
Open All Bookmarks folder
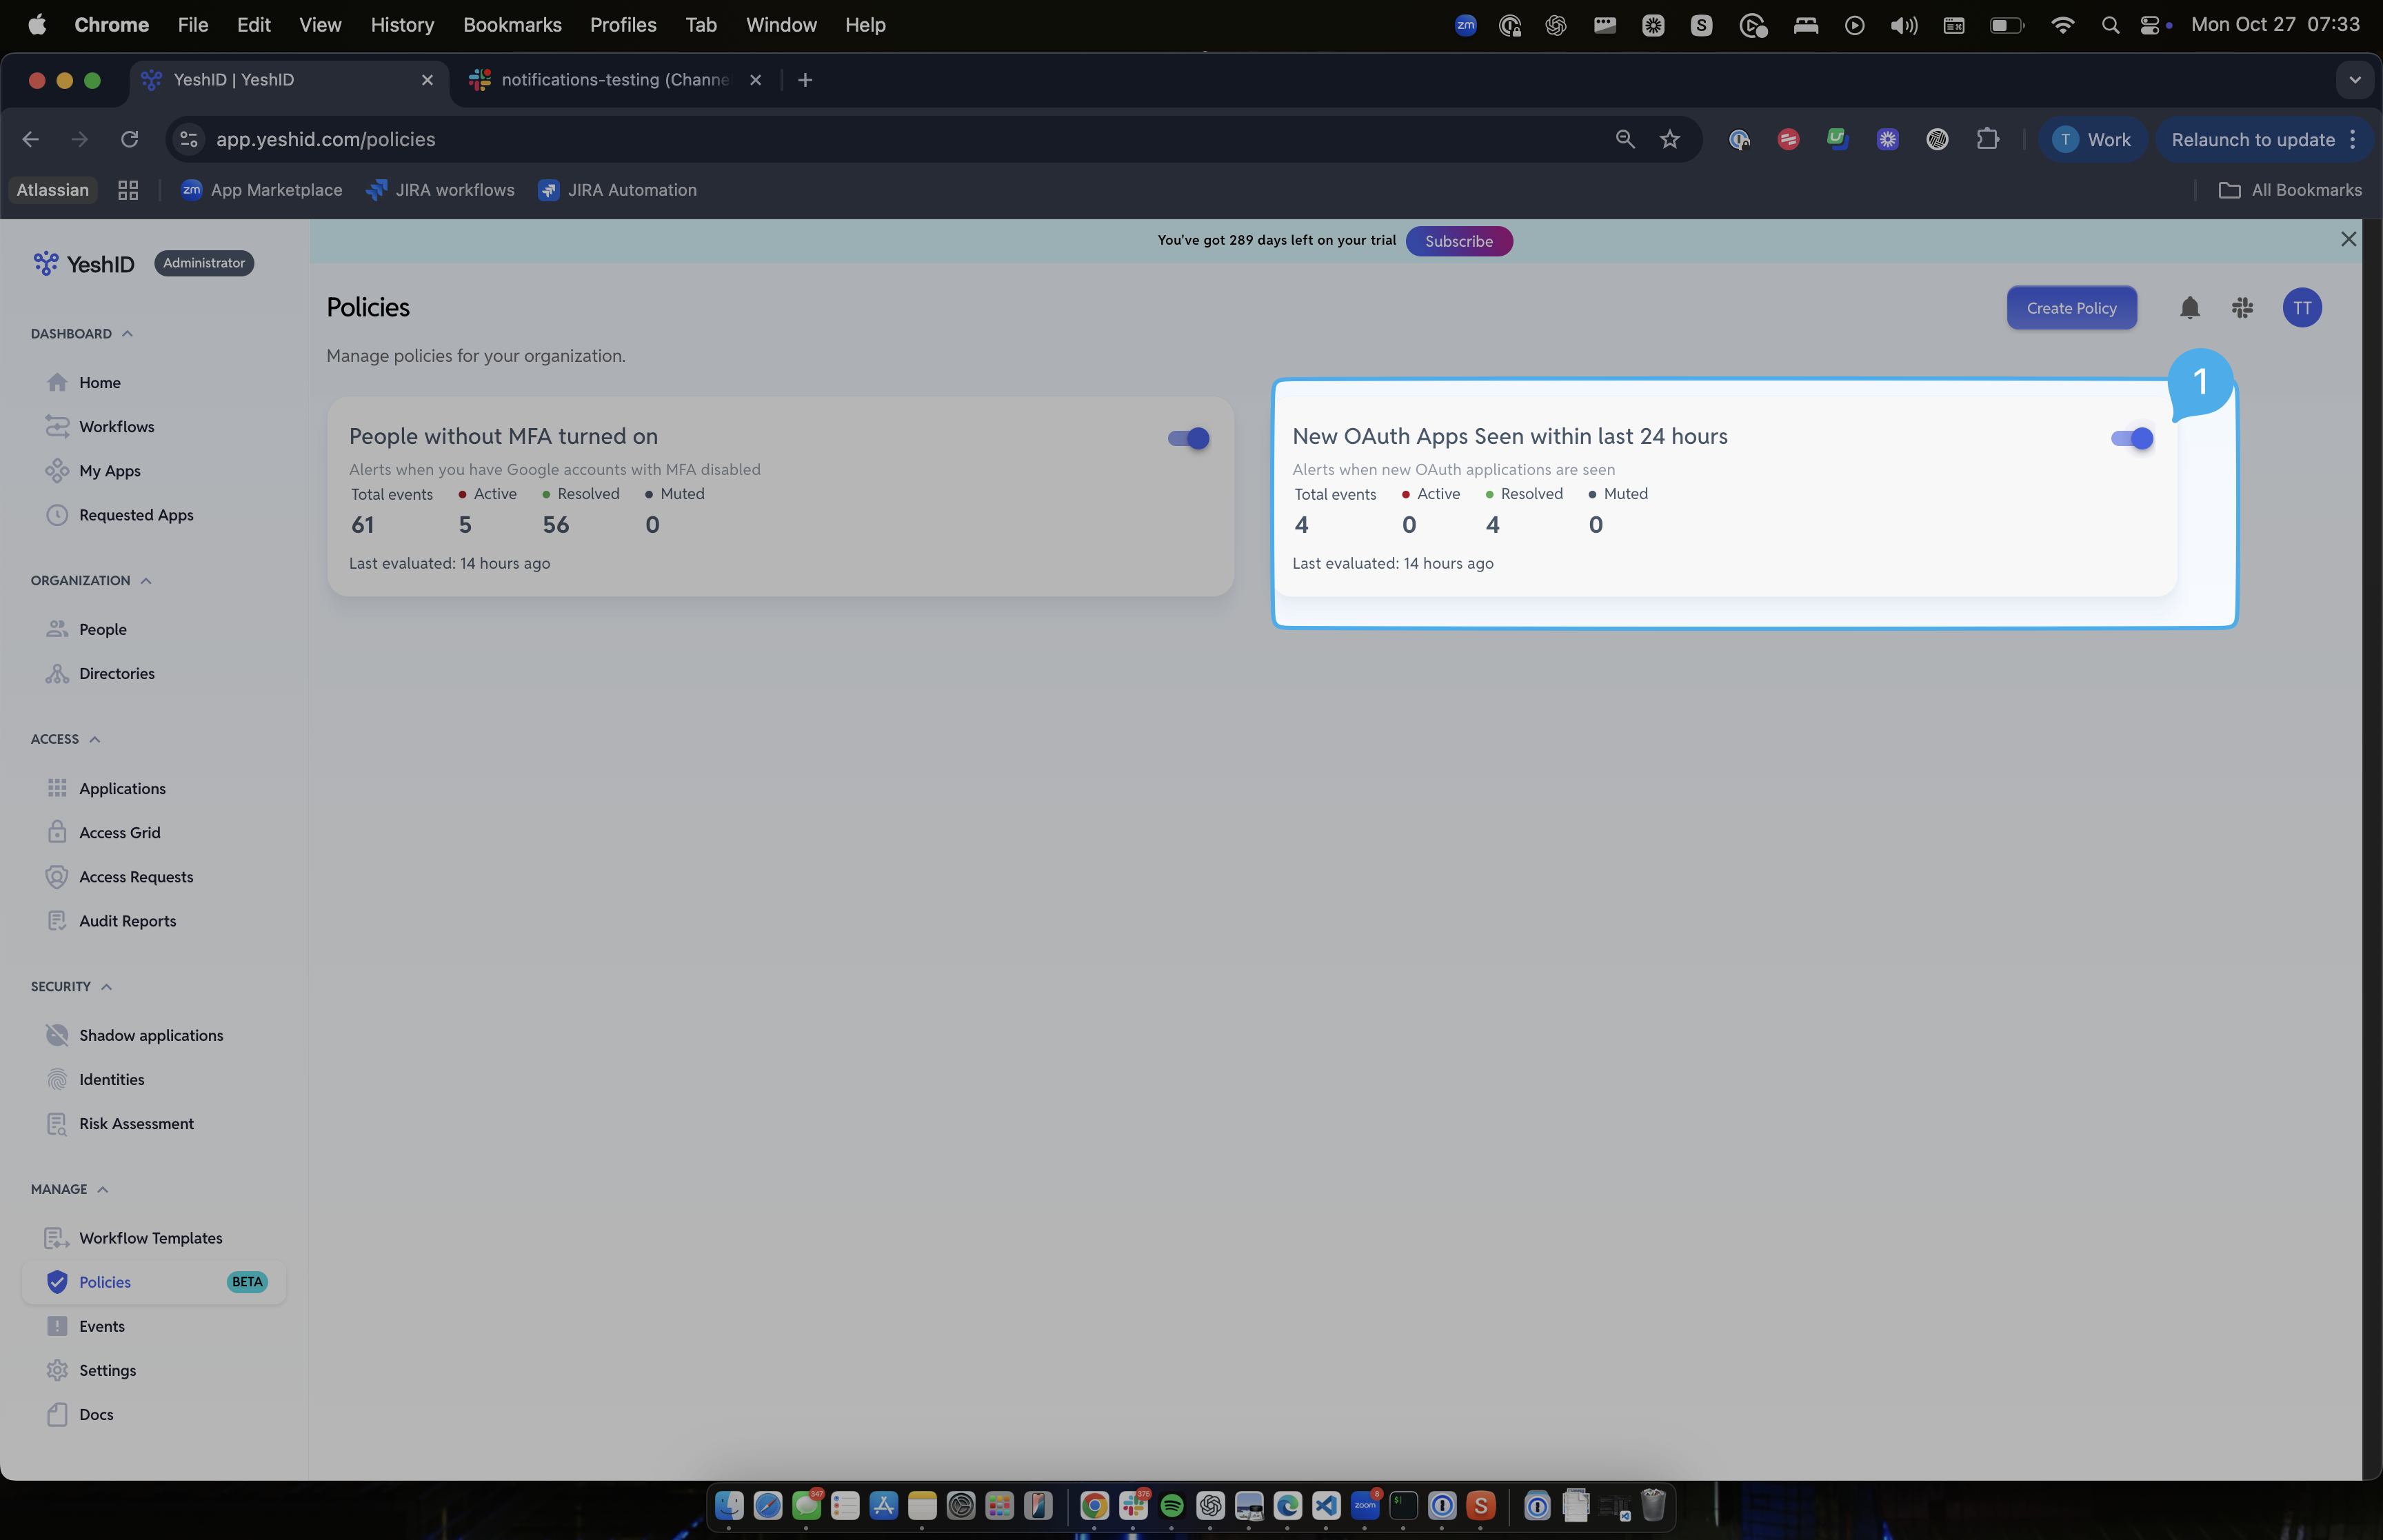[x=2289, y=190]
